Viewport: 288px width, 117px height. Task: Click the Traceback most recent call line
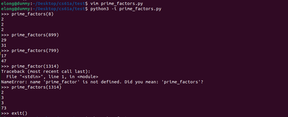(40, 71)
